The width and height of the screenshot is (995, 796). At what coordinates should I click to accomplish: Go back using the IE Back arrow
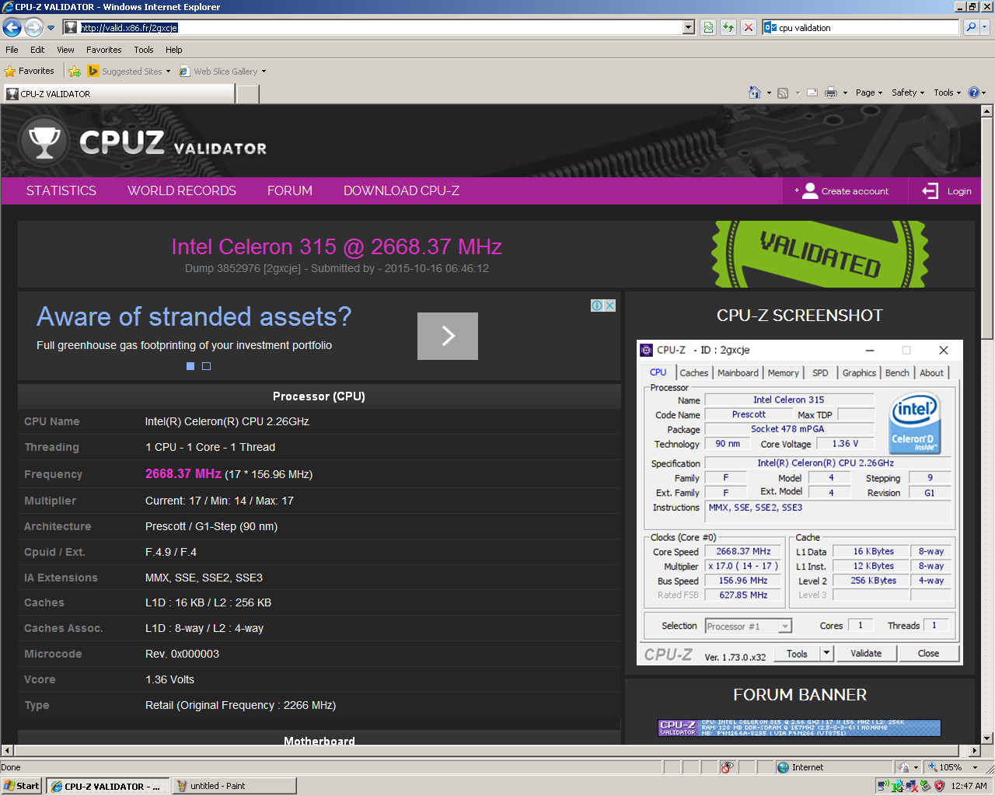tap(12, 27)
